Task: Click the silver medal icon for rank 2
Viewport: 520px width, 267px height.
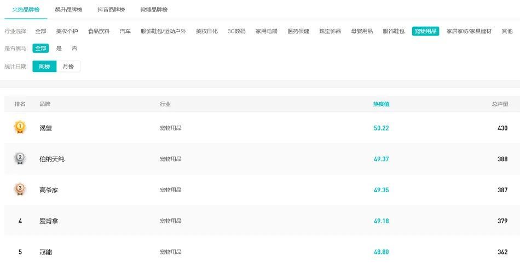Action: 20,158
